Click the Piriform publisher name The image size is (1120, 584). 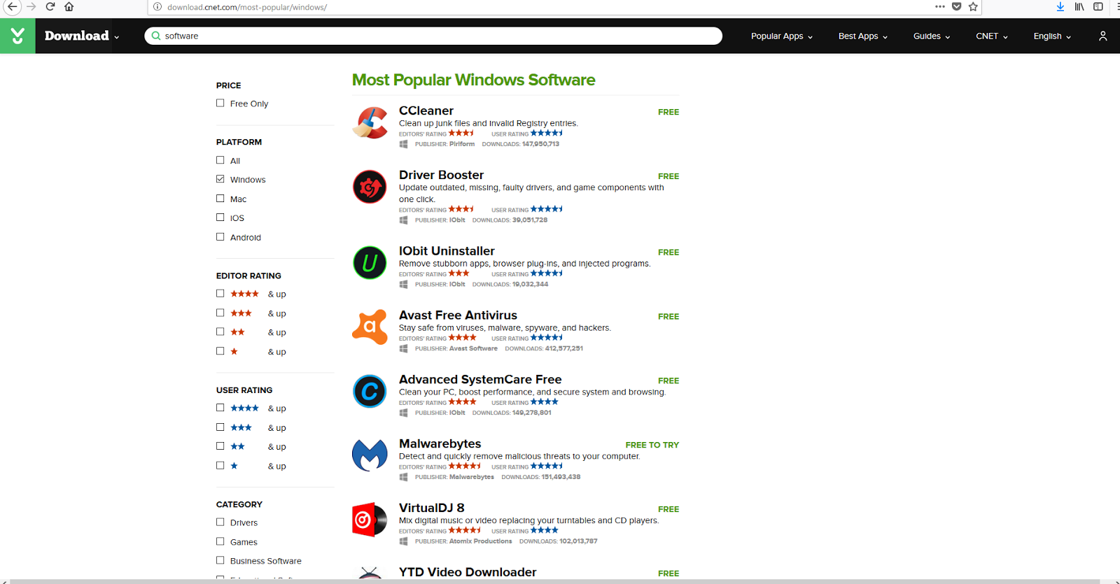click(462, 144)
